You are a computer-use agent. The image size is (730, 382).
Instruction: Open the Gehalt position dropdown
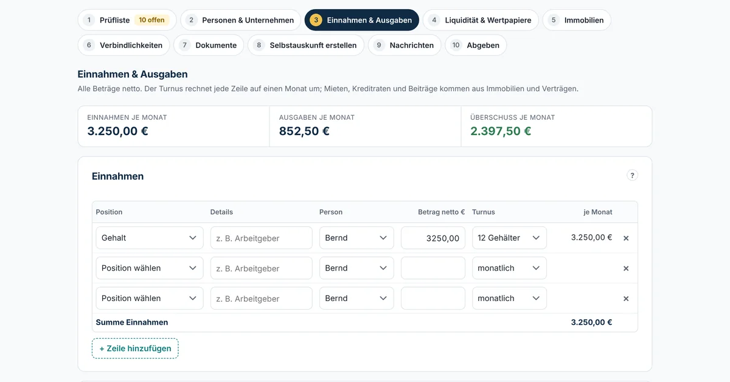[x=150, y=238]
